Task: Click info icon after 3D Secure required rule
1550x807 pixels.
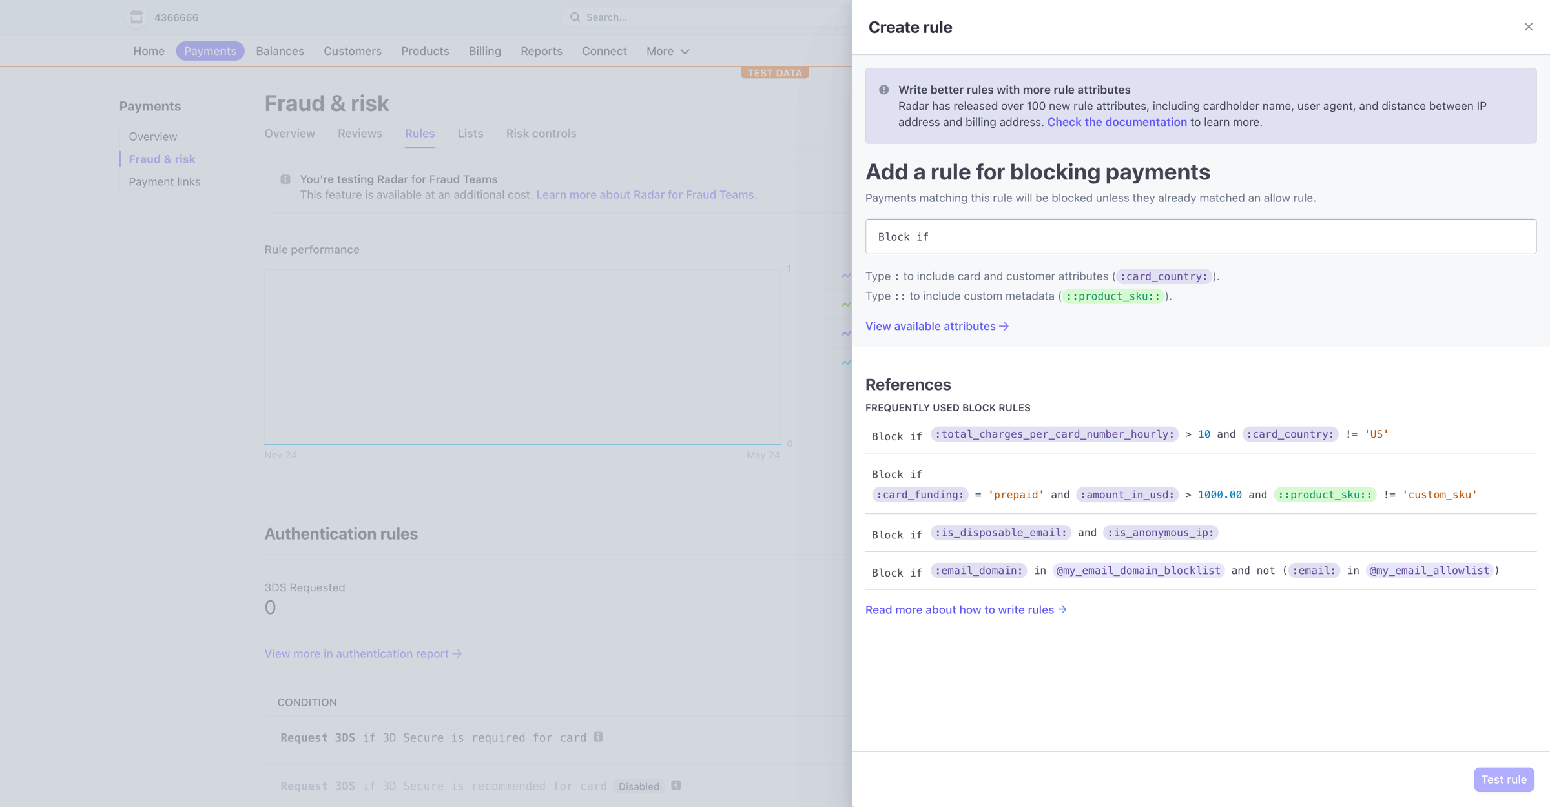Action: 598,737
